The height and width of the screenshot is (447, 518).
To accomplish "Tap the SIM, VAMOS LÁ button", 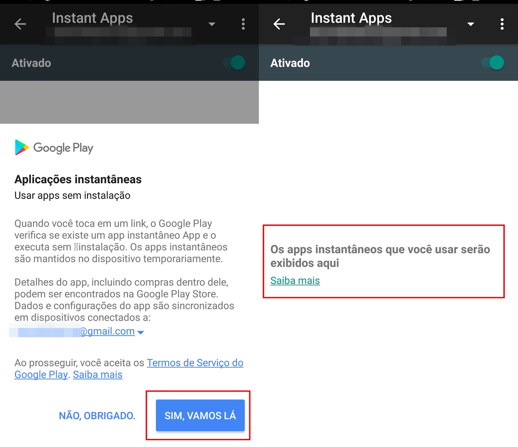I will coord(200,415).
